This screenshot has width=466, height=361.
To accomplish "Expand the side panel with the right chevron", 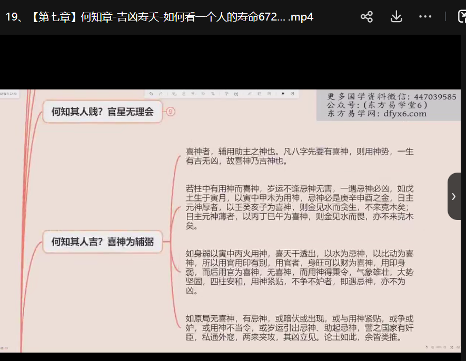I will pyautogui.click(x=454, y=196).
